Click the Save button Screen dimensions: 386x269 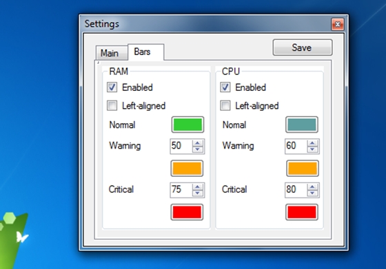pos(303,47)
